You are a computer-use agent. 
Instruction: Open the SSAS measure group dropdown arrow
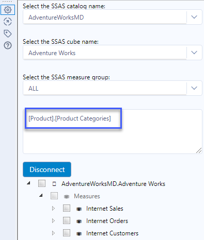[x=194, y=88]
